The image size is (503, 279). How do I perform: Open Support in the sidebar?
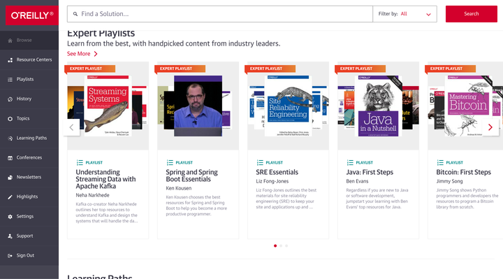(x=29, y=236)
